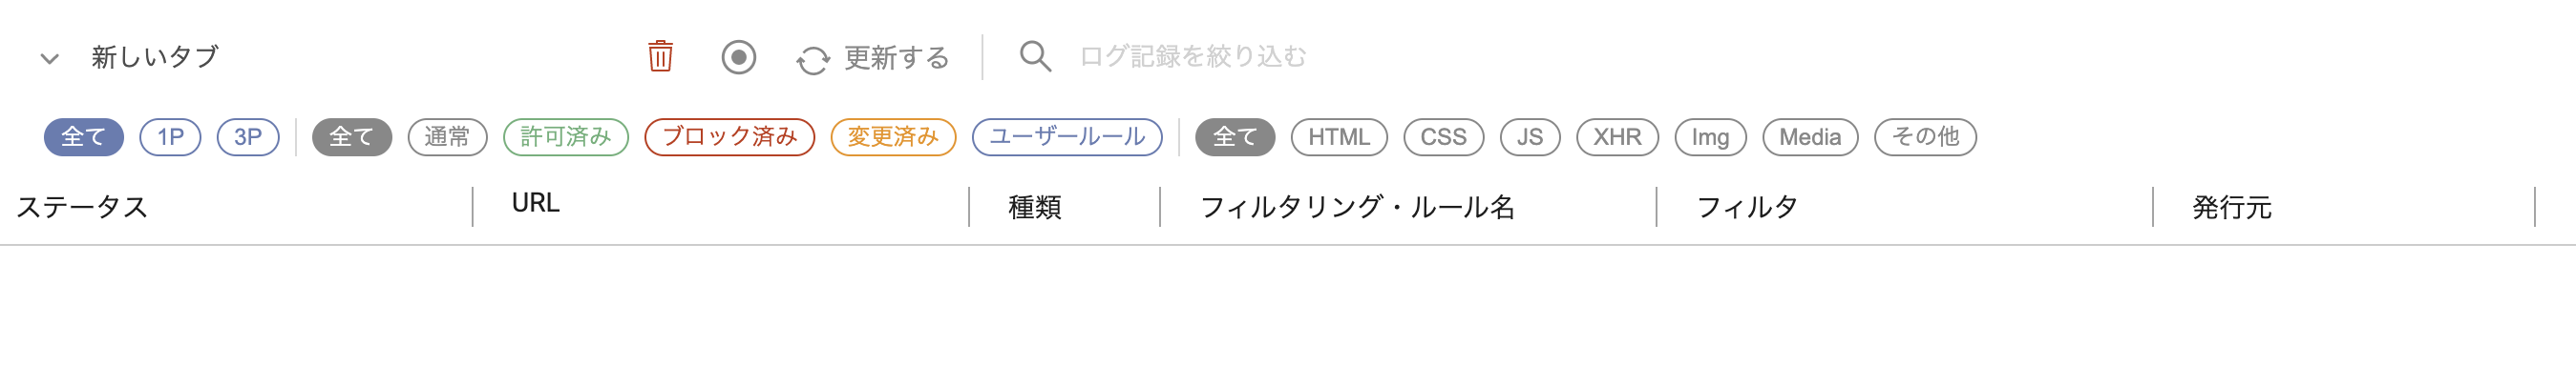2576x366 pixels.
Task: Click the magnifier search icon
Action: click(x=1034, y=57)
